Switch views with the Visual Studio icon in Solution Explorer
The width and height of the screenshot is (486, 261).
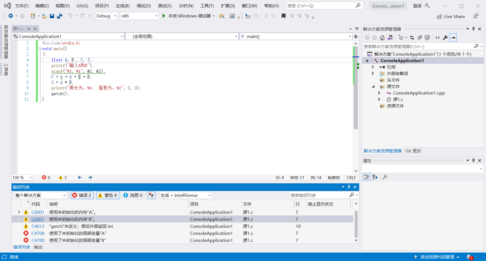390,38
